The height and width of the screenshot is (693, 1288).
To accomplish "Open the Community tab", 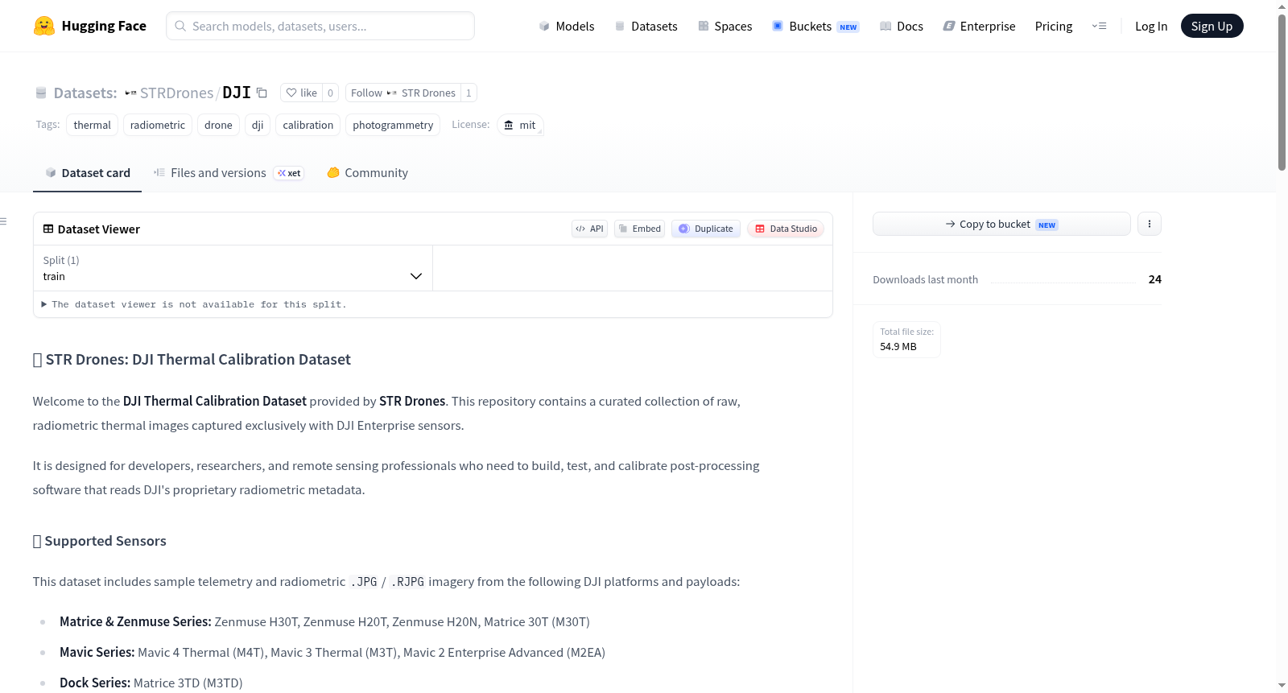I will [367, 173].
